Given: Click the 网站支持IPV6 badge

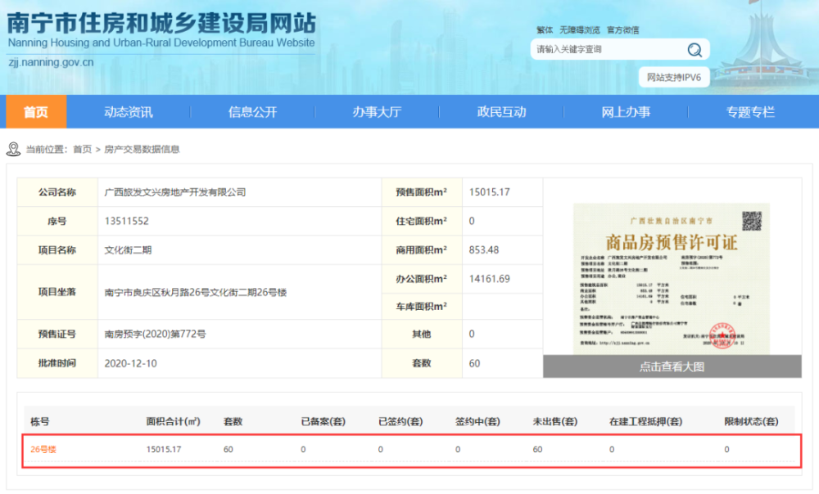Looking at the screenshot, I should click(x=673, y=78).
